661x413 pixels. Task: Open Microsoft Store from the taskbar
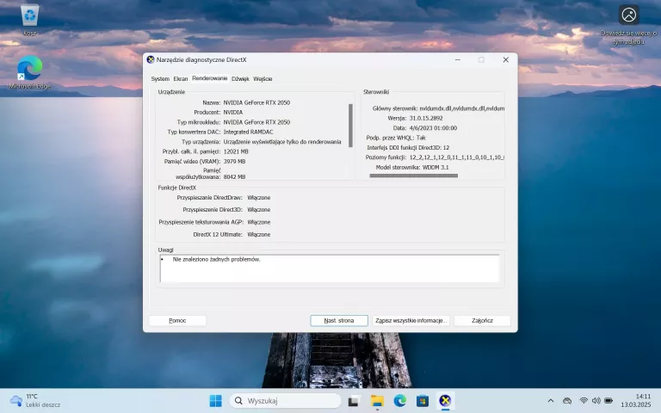pyautogui.click(x=423, y=401)
